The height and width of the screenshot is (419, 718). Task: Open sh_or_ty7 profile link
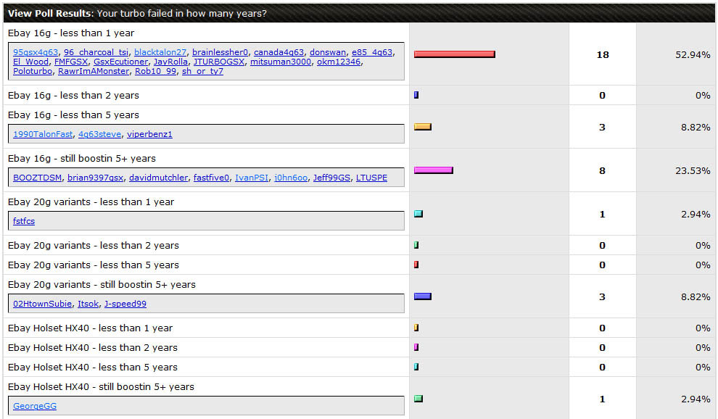(202, 72)
